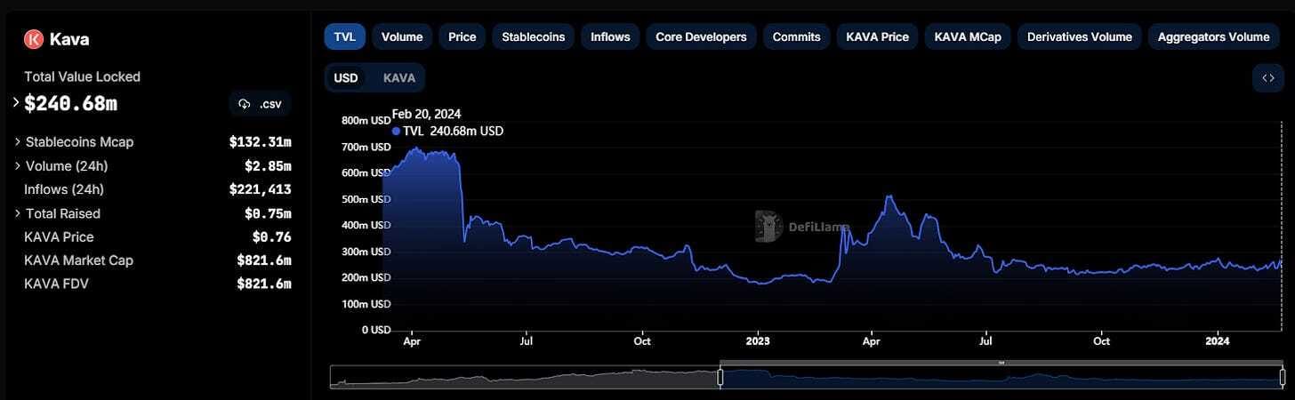Click the unselected gray area of the range navigator
Viewport: 1295px width, 400px height.
(525, 377)
